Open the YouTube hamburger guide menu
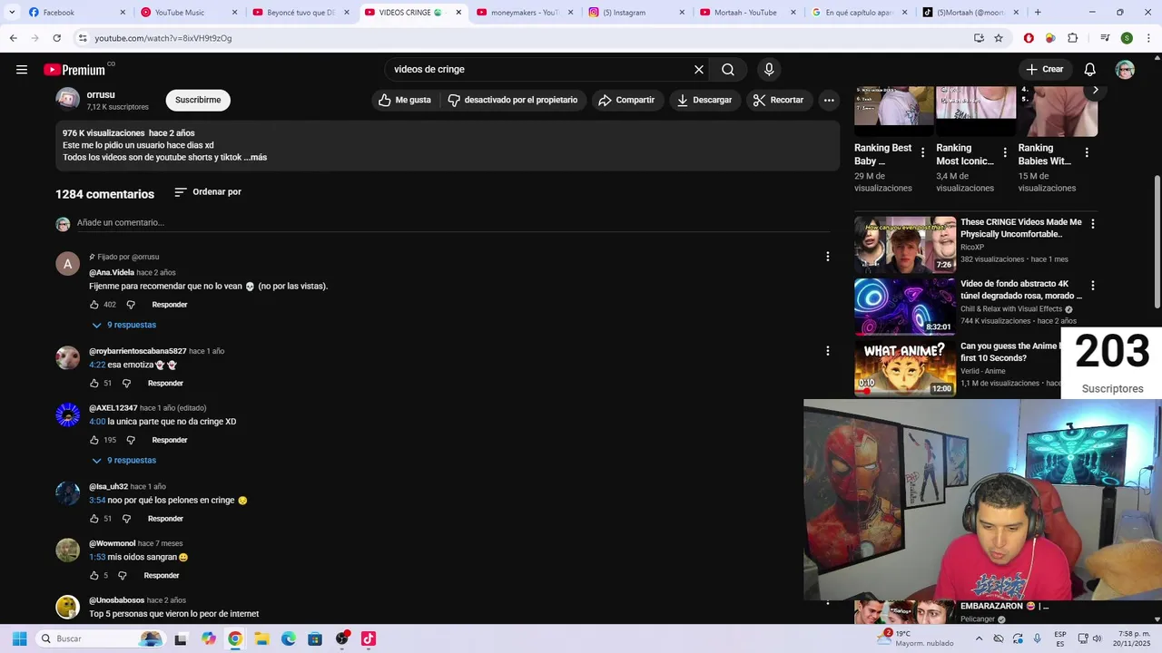The width and height of the screenshot is (1162, 653). point(22,70)
